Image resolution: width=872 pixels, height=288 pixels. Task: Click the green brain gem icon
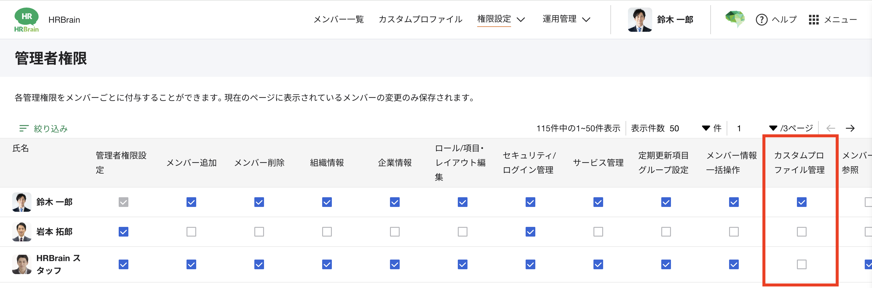click(x=735, y=18)
